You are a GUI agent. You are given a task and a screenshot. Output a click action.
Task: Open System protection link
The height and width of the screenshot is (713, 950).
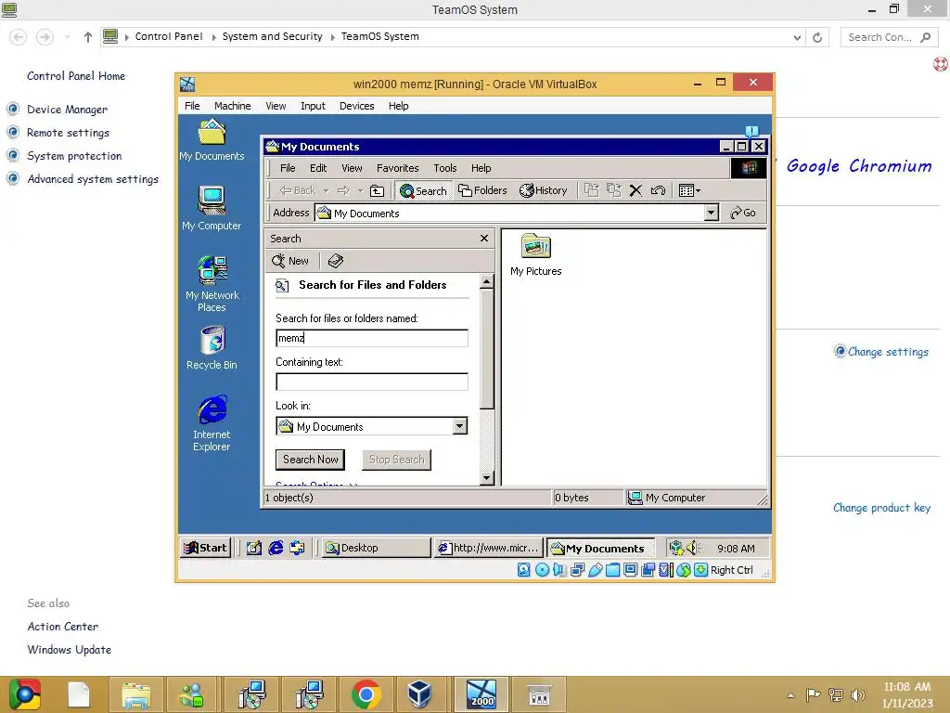click(74, 156)
